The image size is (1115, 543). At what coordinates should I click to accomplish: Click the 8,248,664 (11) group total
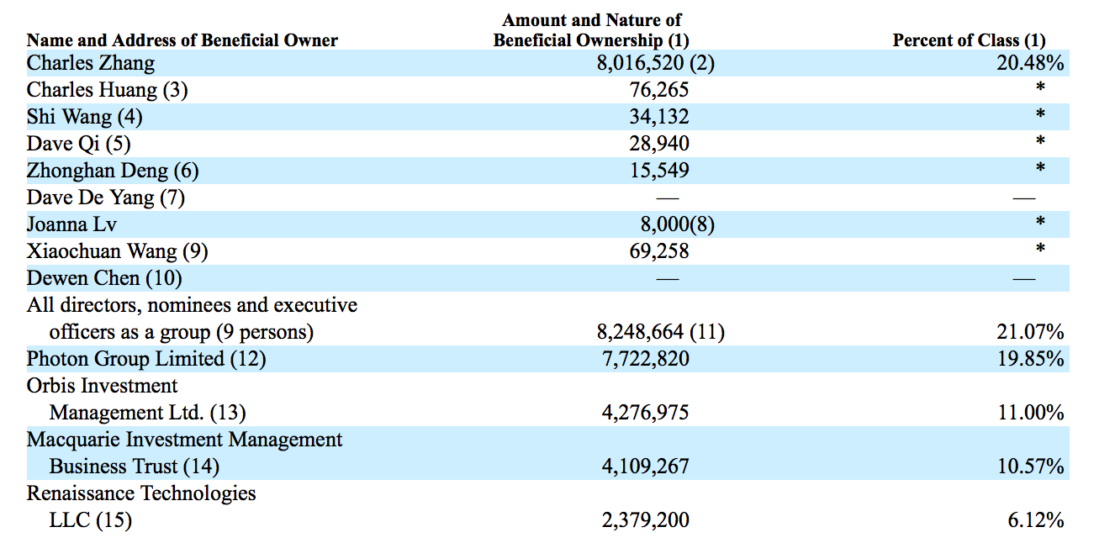661,332
